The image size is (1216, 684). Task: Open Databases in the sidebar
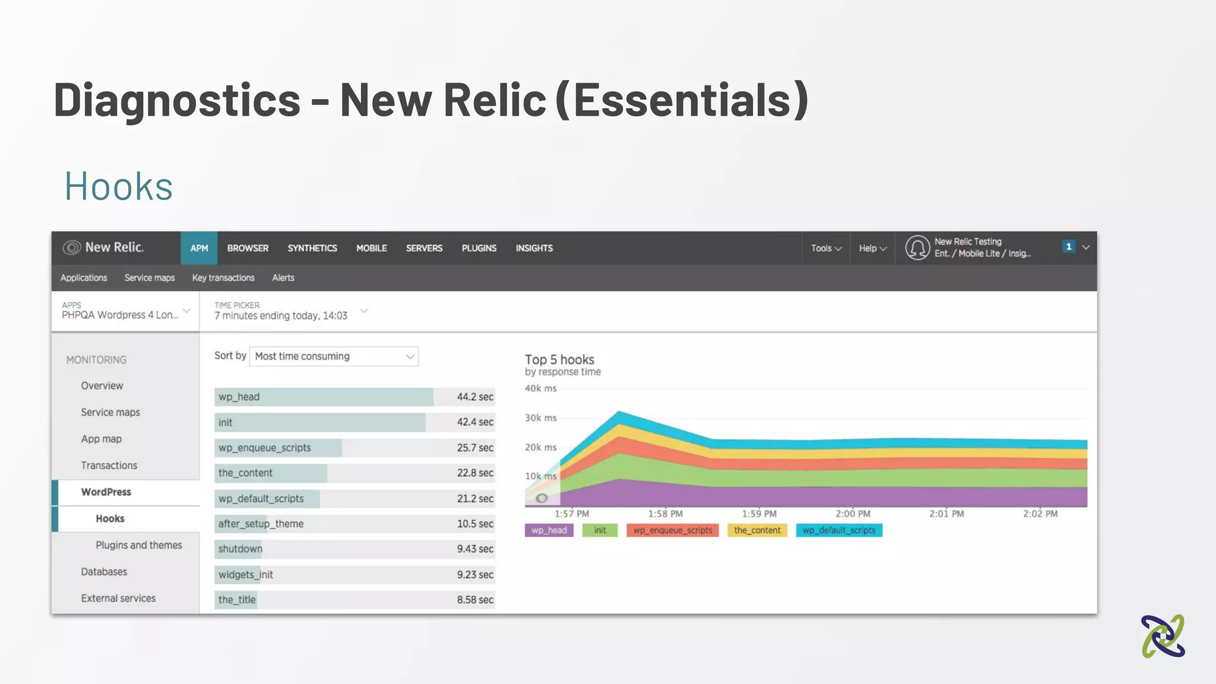(104, 572)
